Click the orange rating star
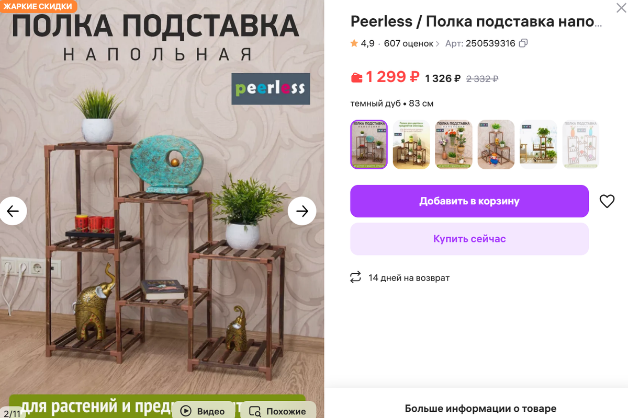Image resolution: width=628 pixels, height=418 pixels. [354, 43]
